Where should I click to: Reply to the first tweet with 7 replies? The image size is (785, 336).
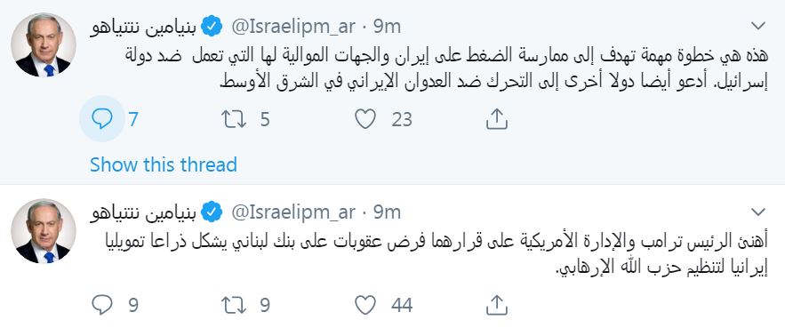102,119
